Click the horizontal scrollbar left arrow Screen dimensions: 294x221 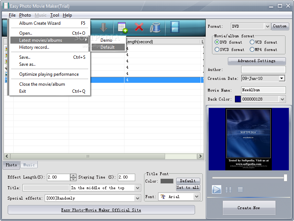7,156
